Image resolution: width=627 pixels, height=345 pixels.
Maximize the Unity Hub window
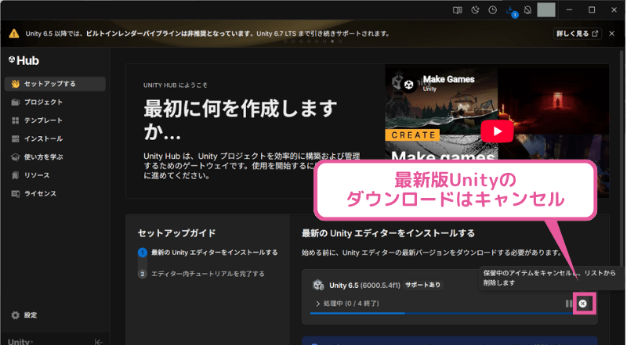pos(592,10)
